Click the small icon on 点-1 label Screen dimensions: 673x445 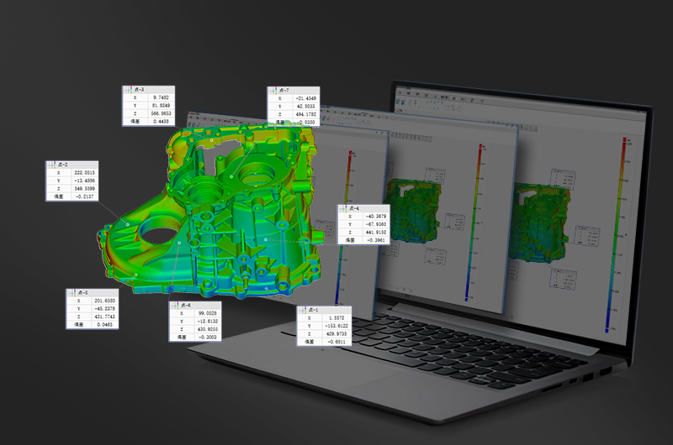coord(301,310)
